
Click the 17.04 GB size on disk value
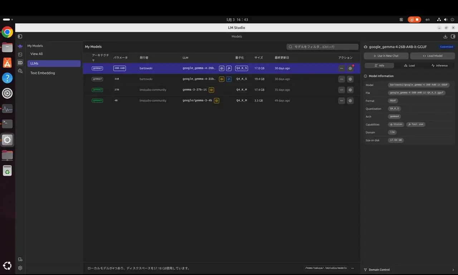click(396, 140)
